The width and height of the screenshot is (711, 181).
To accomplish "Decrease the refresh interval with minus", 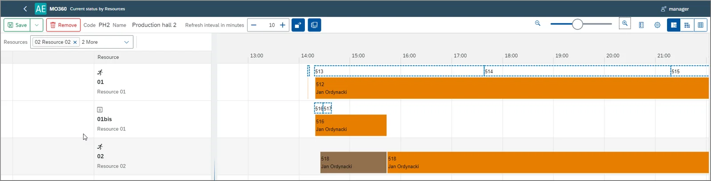I will click(x=254, y=25).
